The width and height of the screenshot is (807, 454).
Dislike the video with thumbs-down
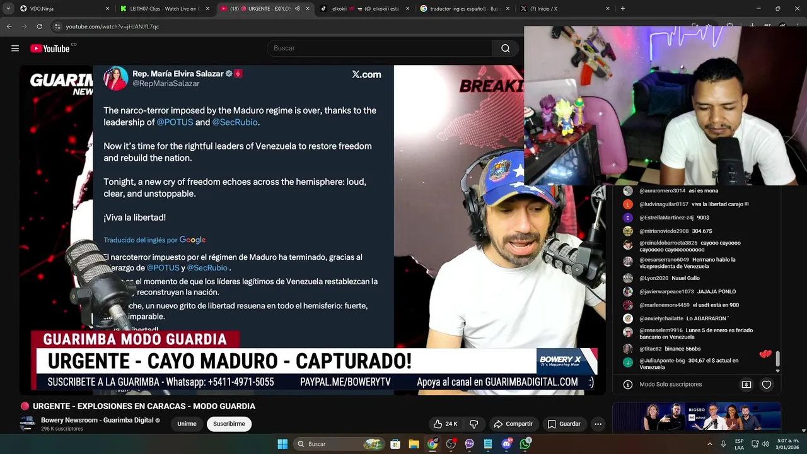[x=474, y=424]
